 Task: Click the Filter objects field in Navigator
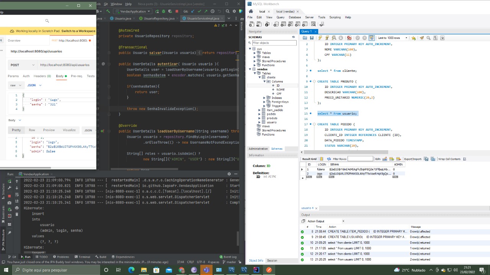coord(274,43)
